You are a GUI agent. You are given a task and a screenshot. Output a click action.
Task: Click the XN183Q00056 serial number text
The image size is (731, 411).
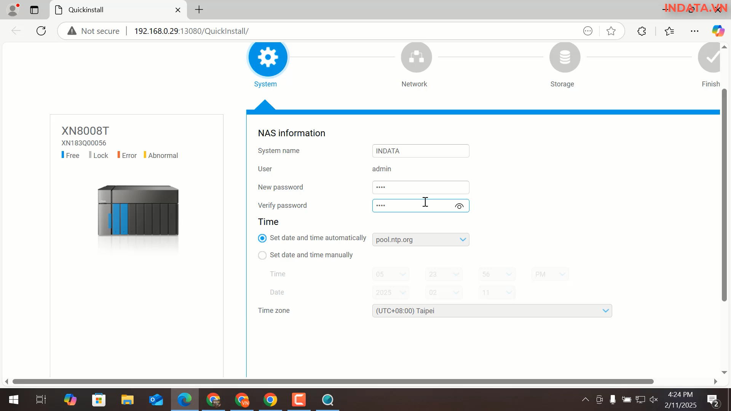(84, 143)
